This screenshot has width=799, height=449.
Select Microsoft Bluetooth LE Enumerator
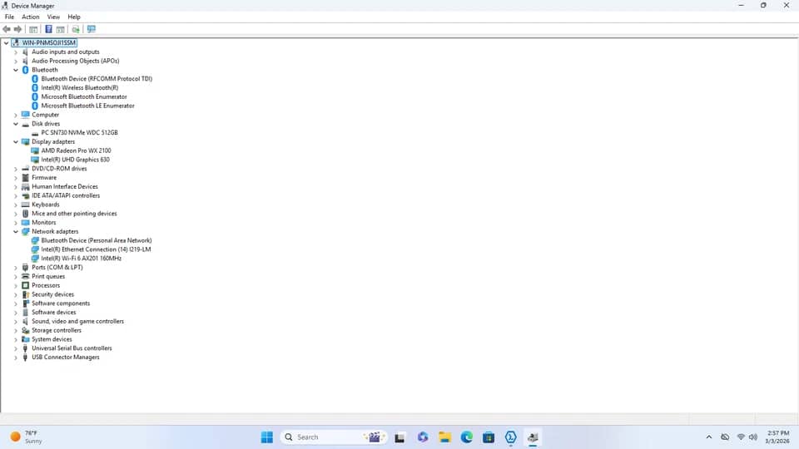87,106
